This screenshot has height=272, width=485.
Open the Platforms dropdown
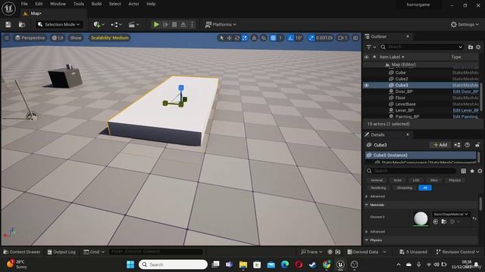221,24
